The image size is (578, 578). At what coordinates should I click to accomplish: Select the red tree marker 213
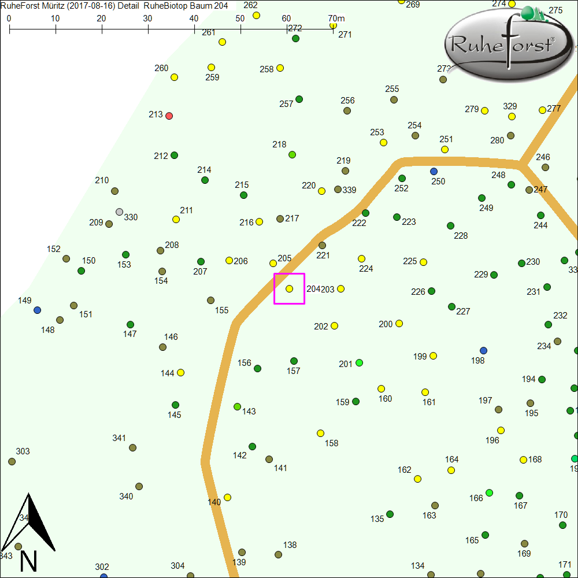coord(169,116)
